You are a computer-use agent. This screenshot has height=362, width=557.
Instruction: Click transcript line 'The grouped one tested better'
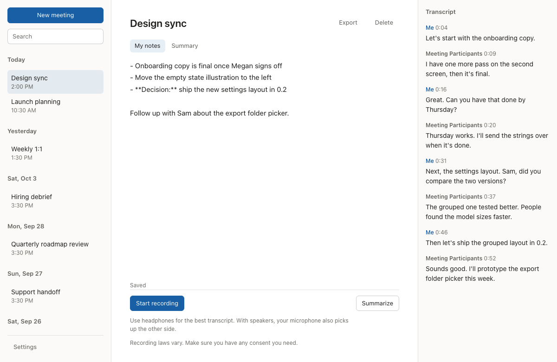(483, 212)
